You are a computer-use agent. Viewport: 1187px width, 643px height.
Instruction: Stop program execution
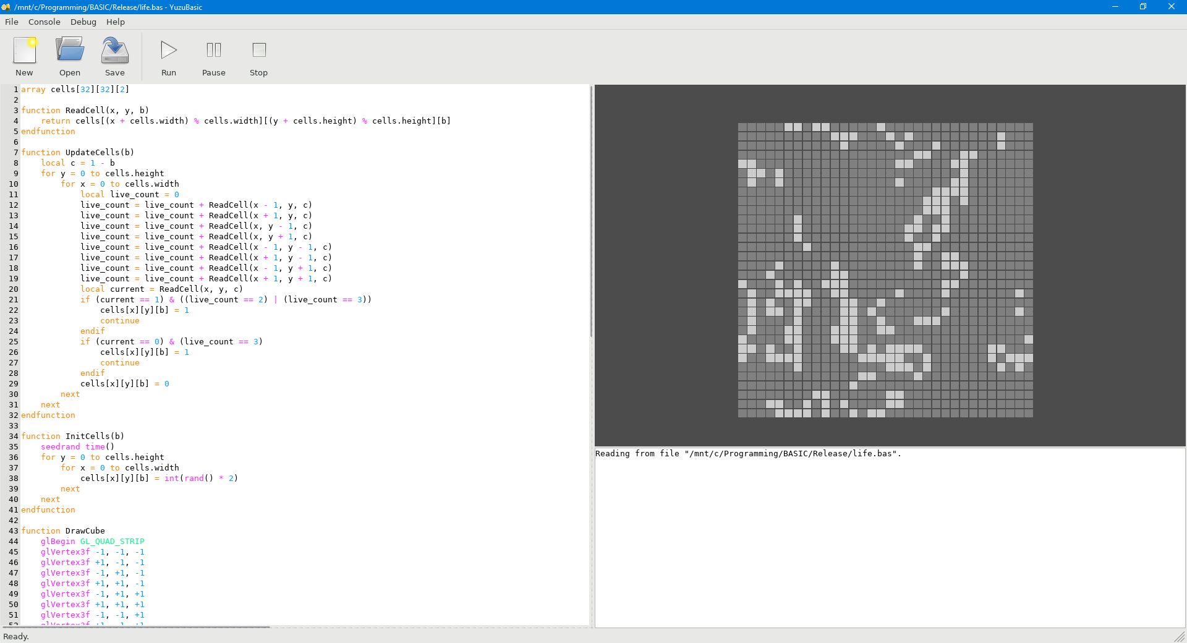click(x=258, y=56)
